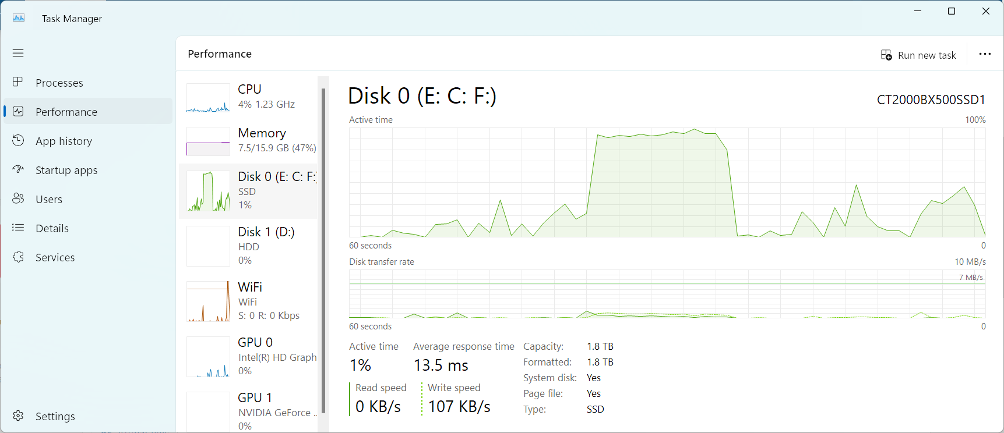
Task: Click the Services gear icon
Action: click(18, 257)
